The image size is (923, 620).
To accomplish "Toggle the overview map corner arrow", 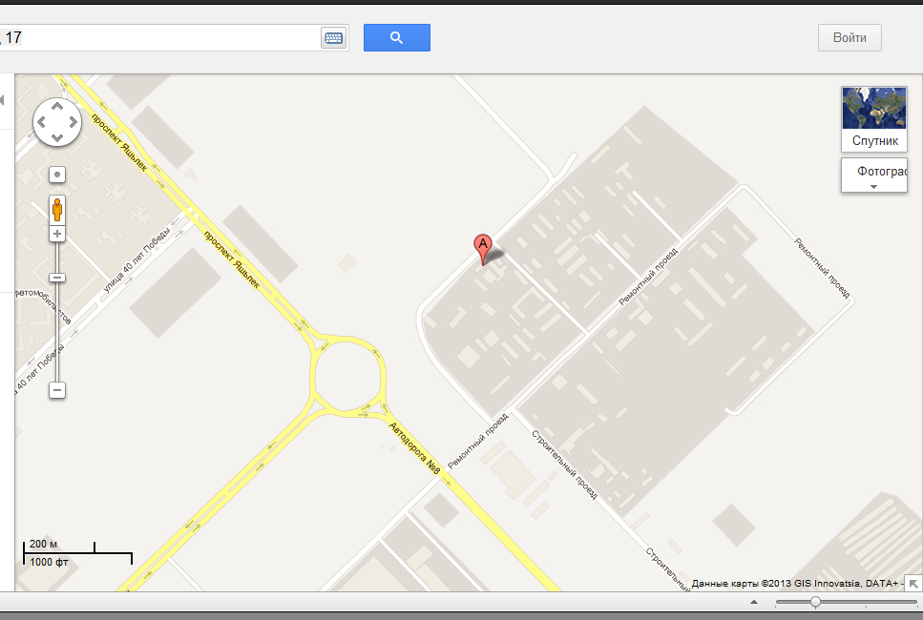I will click(913, 584).
